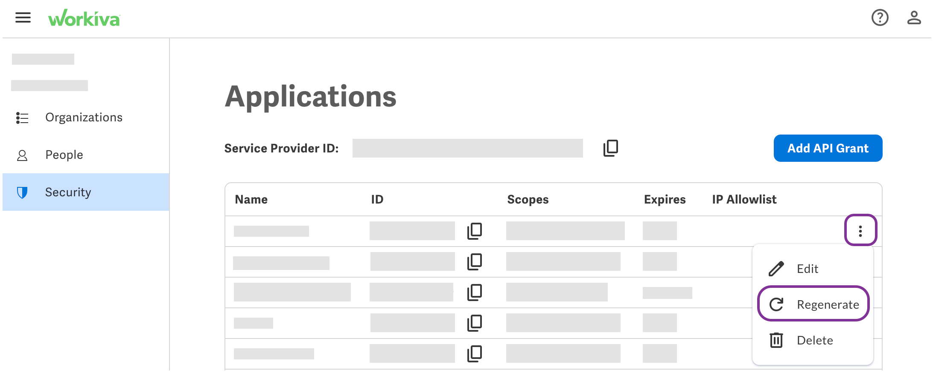933x373 pixels.
Task: Copy the Service Provider ID
Action: point(610,148)
